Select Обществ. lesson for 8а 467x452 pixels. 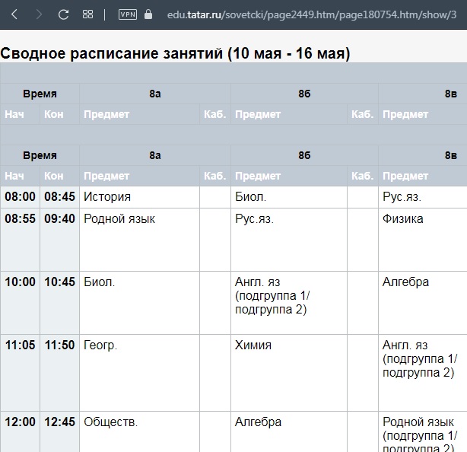point(139,431)
